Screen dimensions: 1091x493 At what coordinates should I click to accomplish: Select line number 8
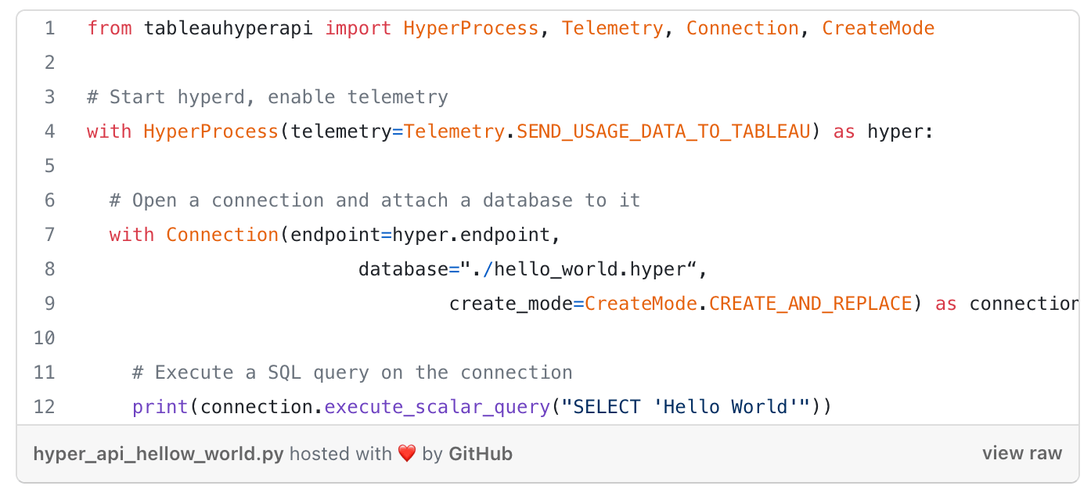tap(49, 269)
